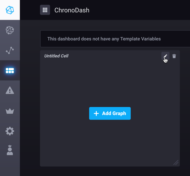Open the user icon wearing a crown
The height and width of the screenshot is (176, 190).
[10, 150]
